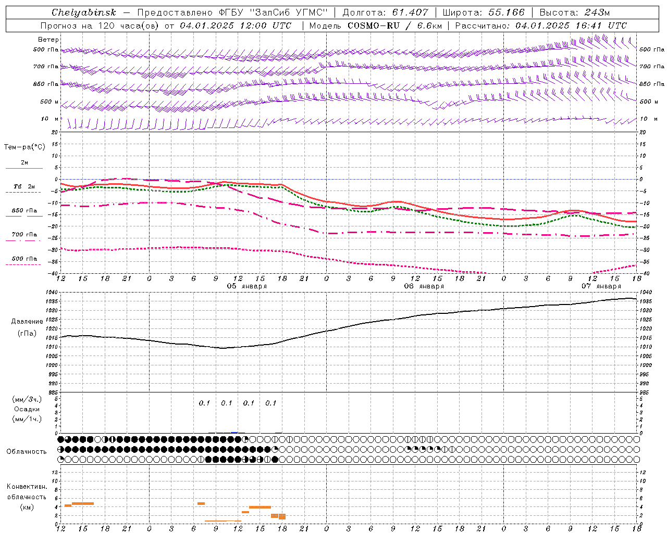
Task: Click the '500 гПа' temperature legend label
Action: (x=24, y=259)
